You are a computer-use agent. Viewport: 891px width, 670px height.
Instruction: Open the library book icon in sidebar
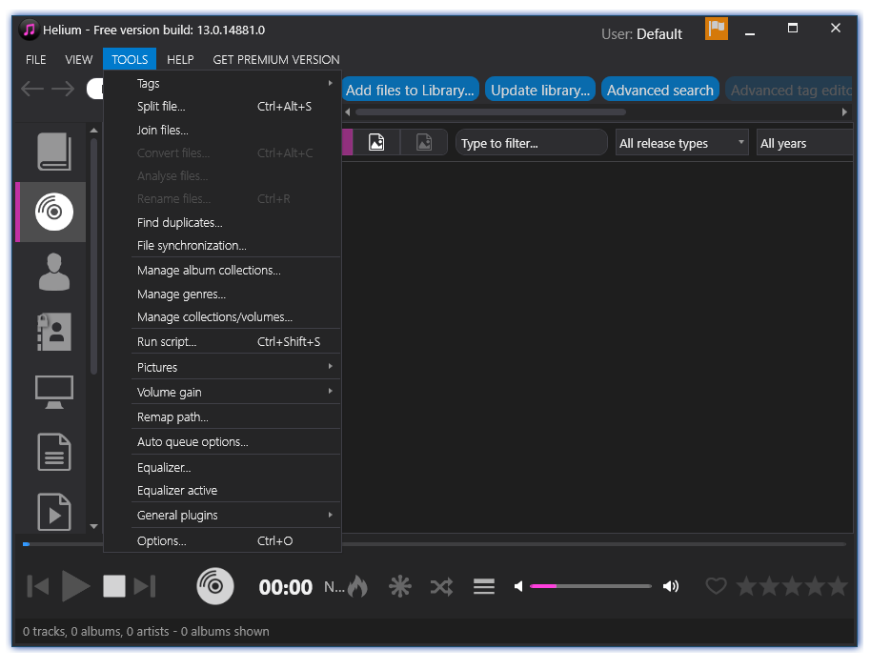pos(53,152)
